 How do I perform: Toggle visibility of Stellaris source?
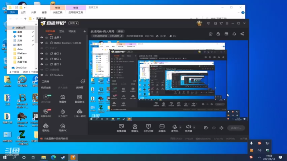[42, 75]
